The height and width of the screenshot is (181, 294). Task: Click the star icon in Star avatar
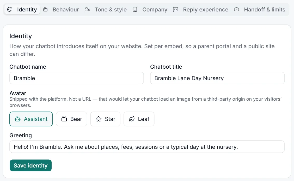click(99, 119)
